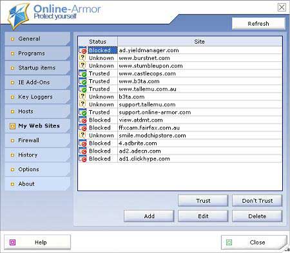This screenshot has height=253, width=290.
Task: Click the trusted icon beside www.b3ta.com
Action: [82, 81]
